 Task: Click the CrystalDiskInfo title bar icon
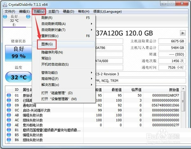click(x=5, y=4)
